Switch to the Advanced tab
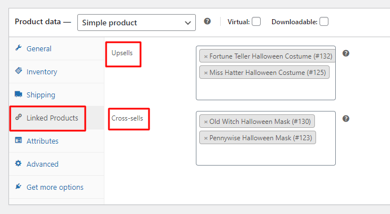 pyautogui.click(x=56, y=164)
